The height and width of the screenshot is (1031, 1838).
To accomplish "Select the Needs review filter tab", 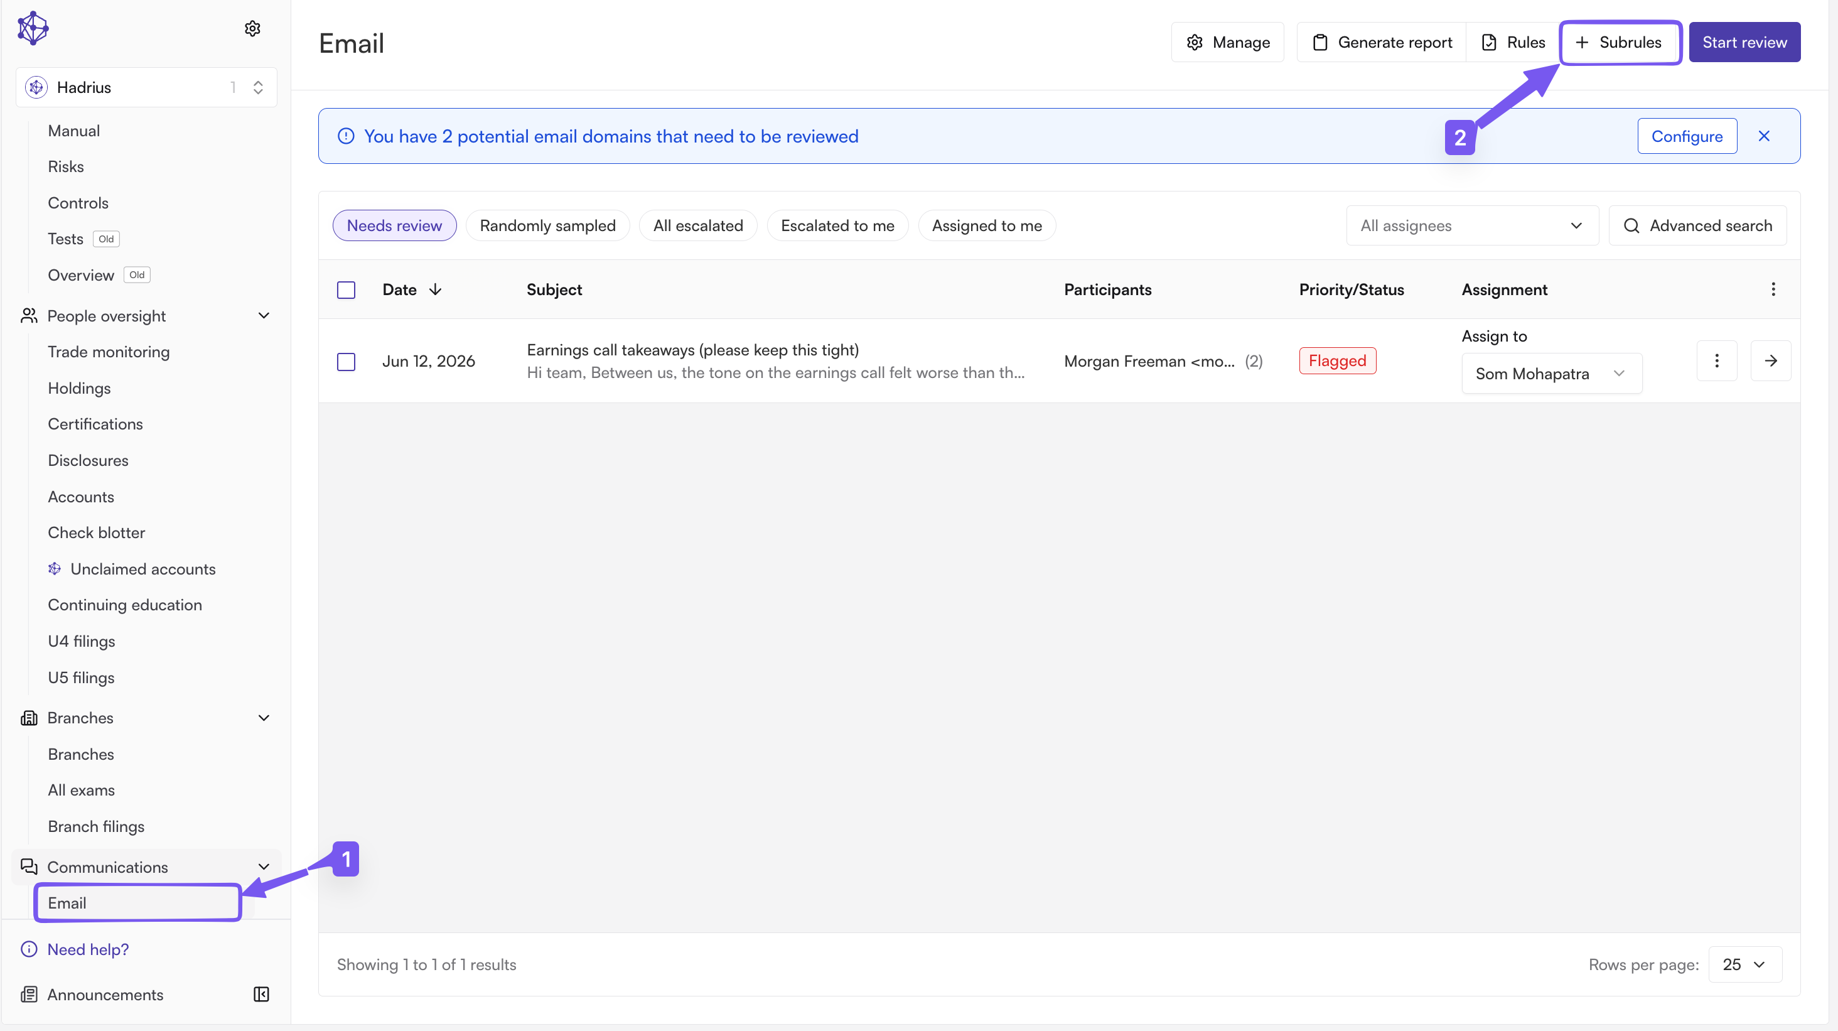I will tap(395, 225).
